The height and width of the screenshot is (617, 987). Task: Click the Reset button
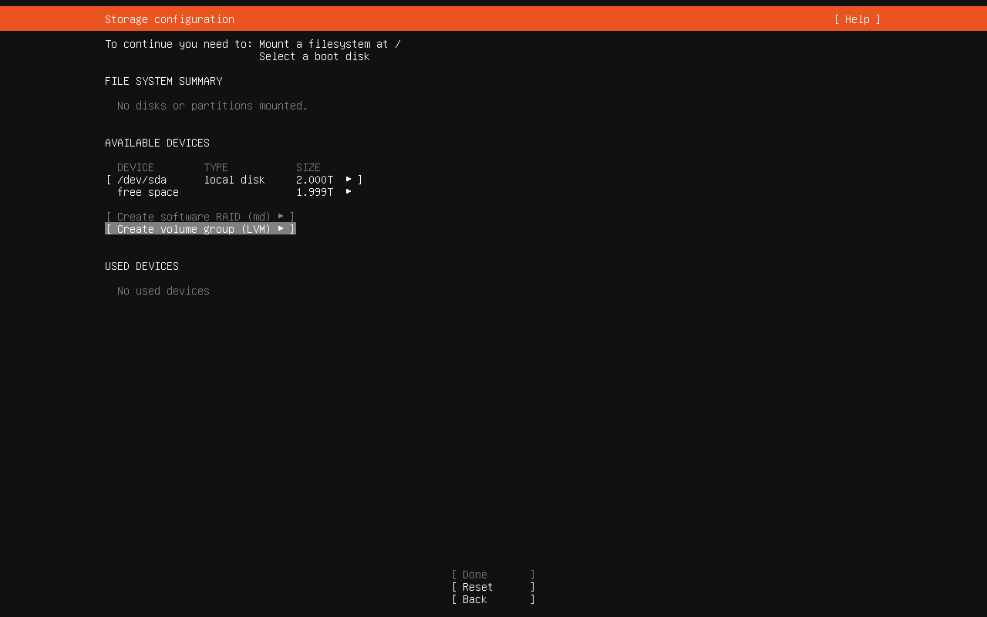click(493, 587)
